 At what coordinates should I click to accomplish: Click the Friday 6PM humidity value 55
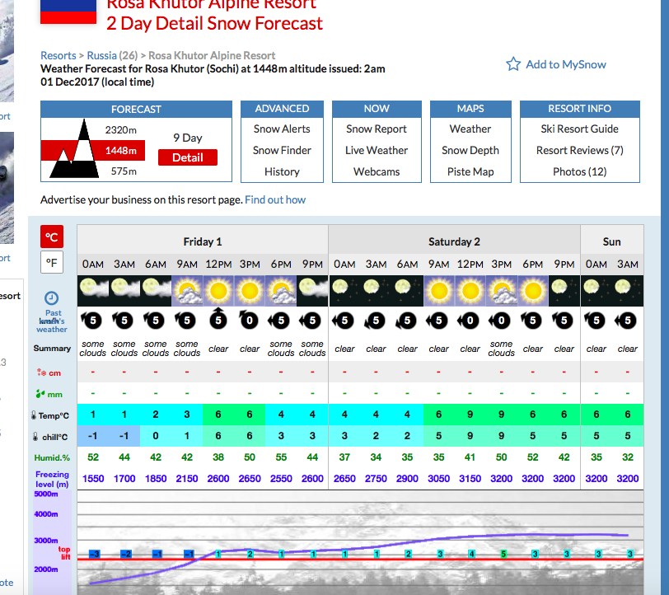coord(281,457)
